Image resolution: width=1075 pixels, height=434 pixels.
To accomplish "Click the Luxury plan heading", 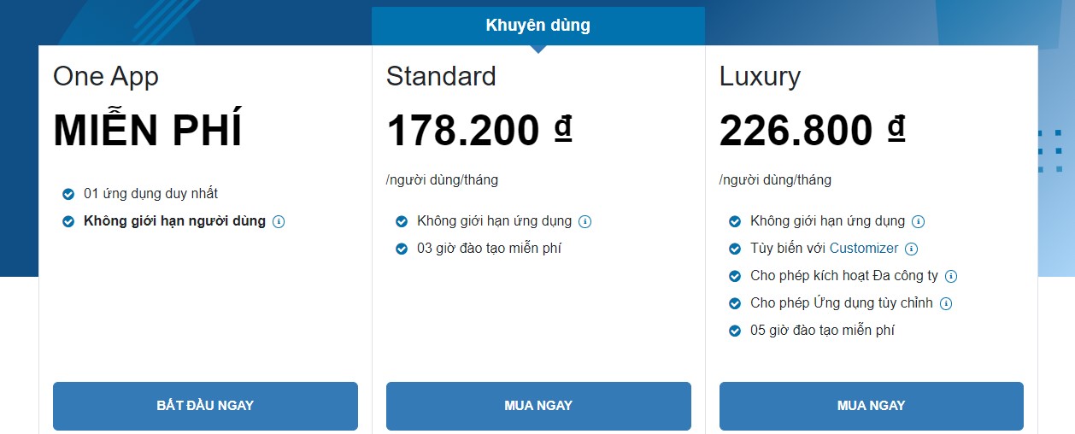I will [x=760, y=77].
